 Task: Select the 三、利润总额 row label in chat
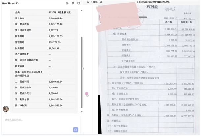22,99
